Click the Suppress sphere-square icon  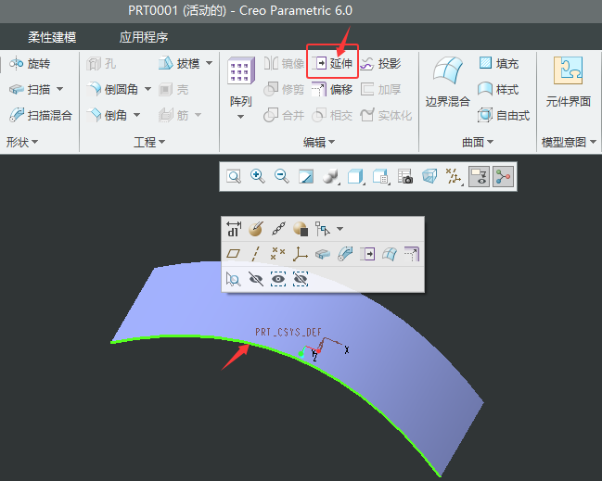click(301, 229)
